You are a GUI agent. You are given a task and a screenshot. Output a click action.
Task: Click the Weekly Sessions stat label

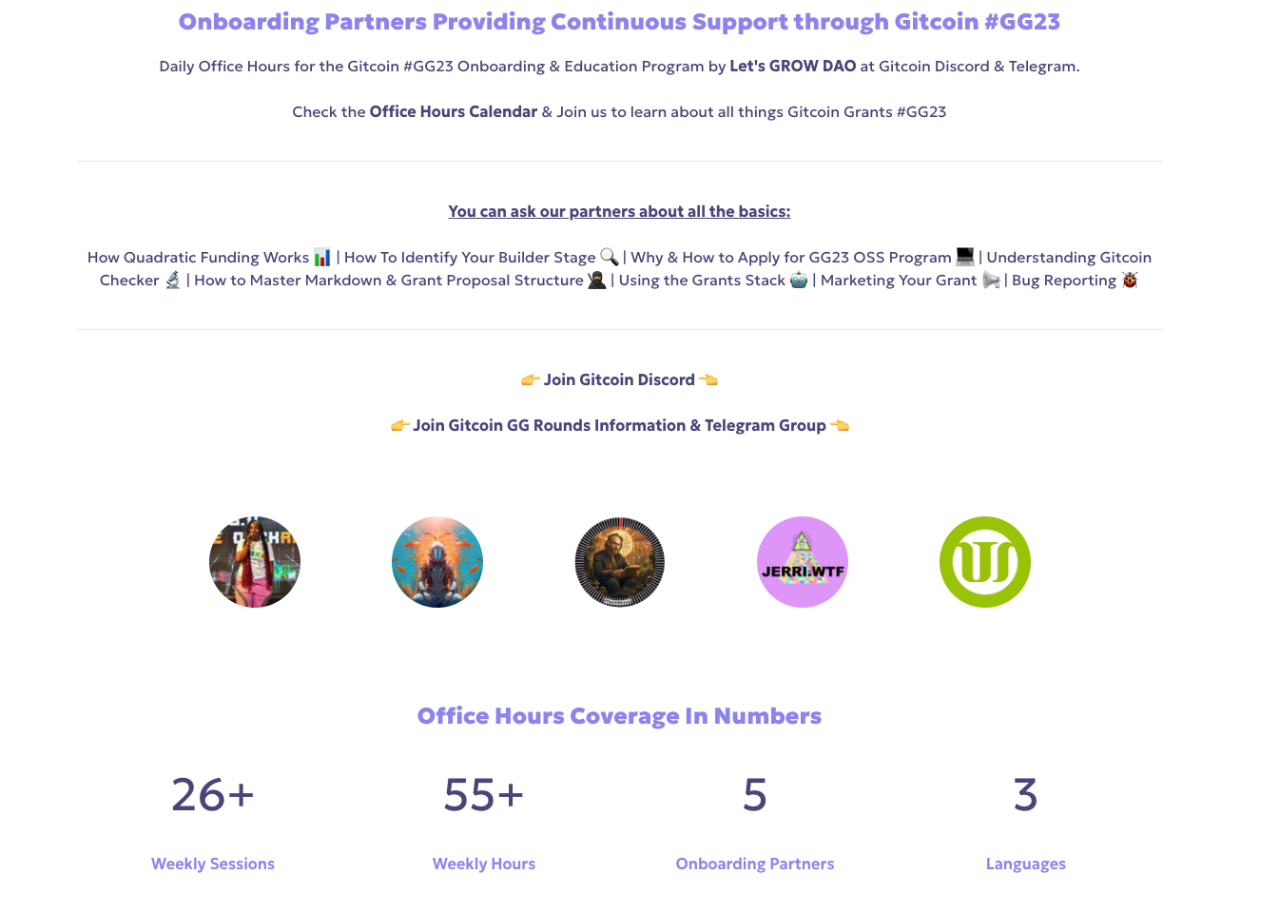coord(213,864)
